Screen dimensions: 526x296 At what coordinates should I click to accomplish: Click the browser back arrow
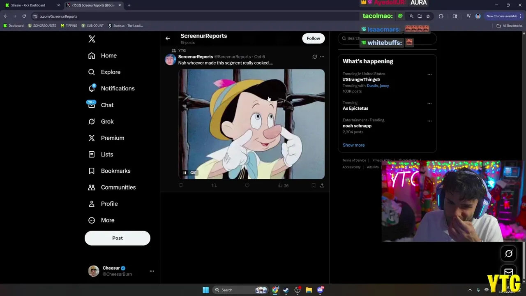click(x=6, y=16)
